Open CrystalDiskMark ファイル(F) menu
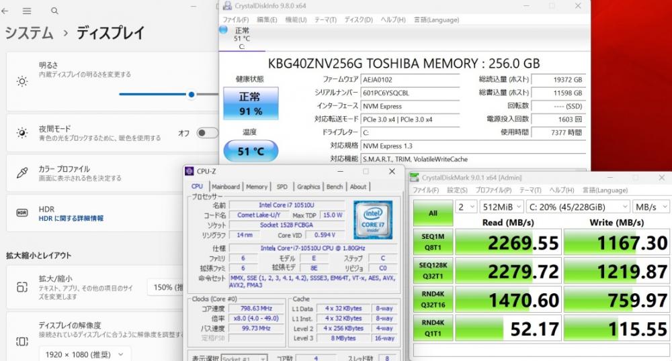672x361 pixels. 425,190
